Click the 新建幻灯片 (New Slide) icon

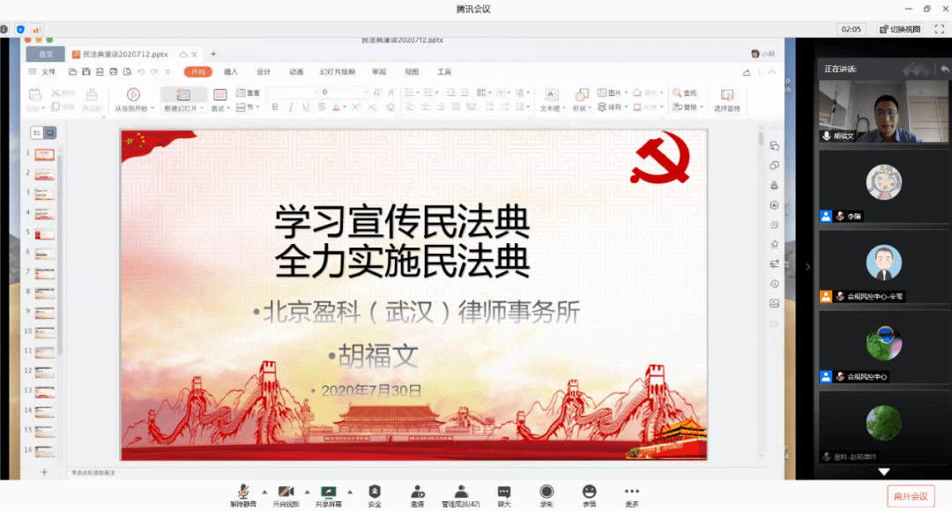pos(183,93)
